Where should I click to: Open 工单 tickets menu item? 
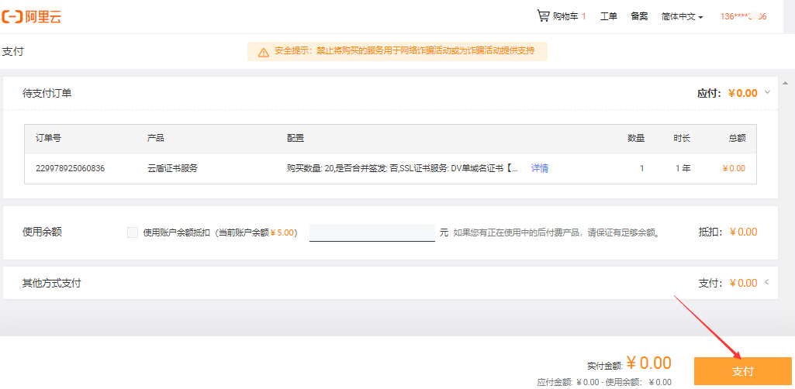(608, 16)
